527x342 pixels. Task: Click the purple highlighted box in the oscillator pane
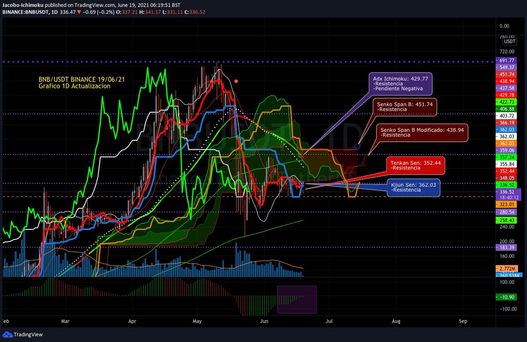click(297, 299)
